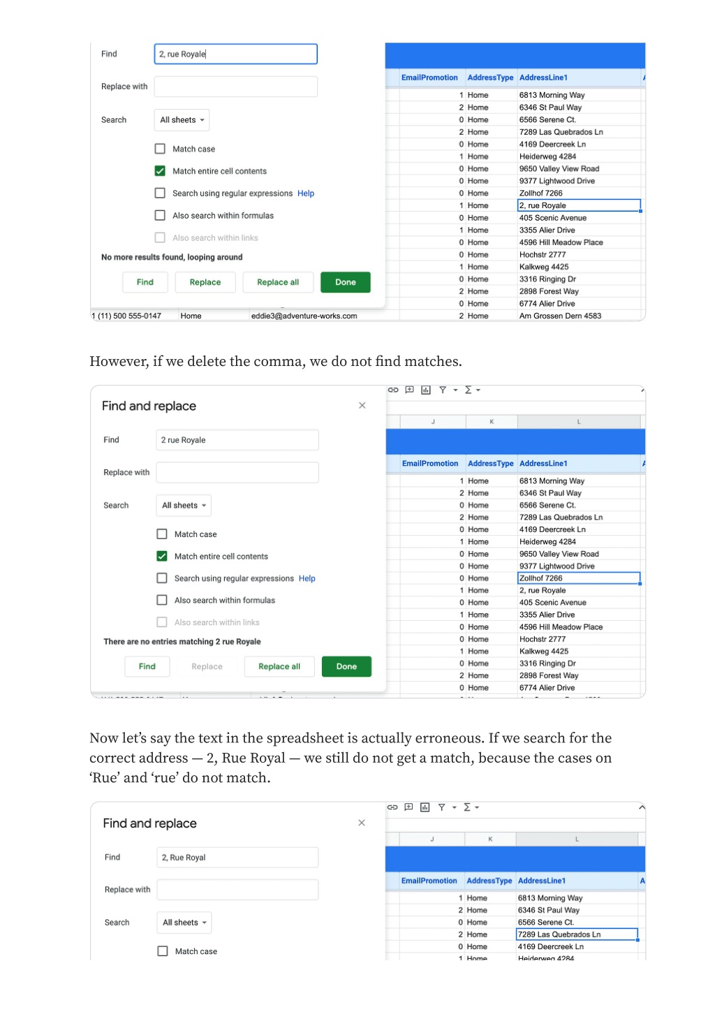Click green Done button in middle screenshot

346,666
